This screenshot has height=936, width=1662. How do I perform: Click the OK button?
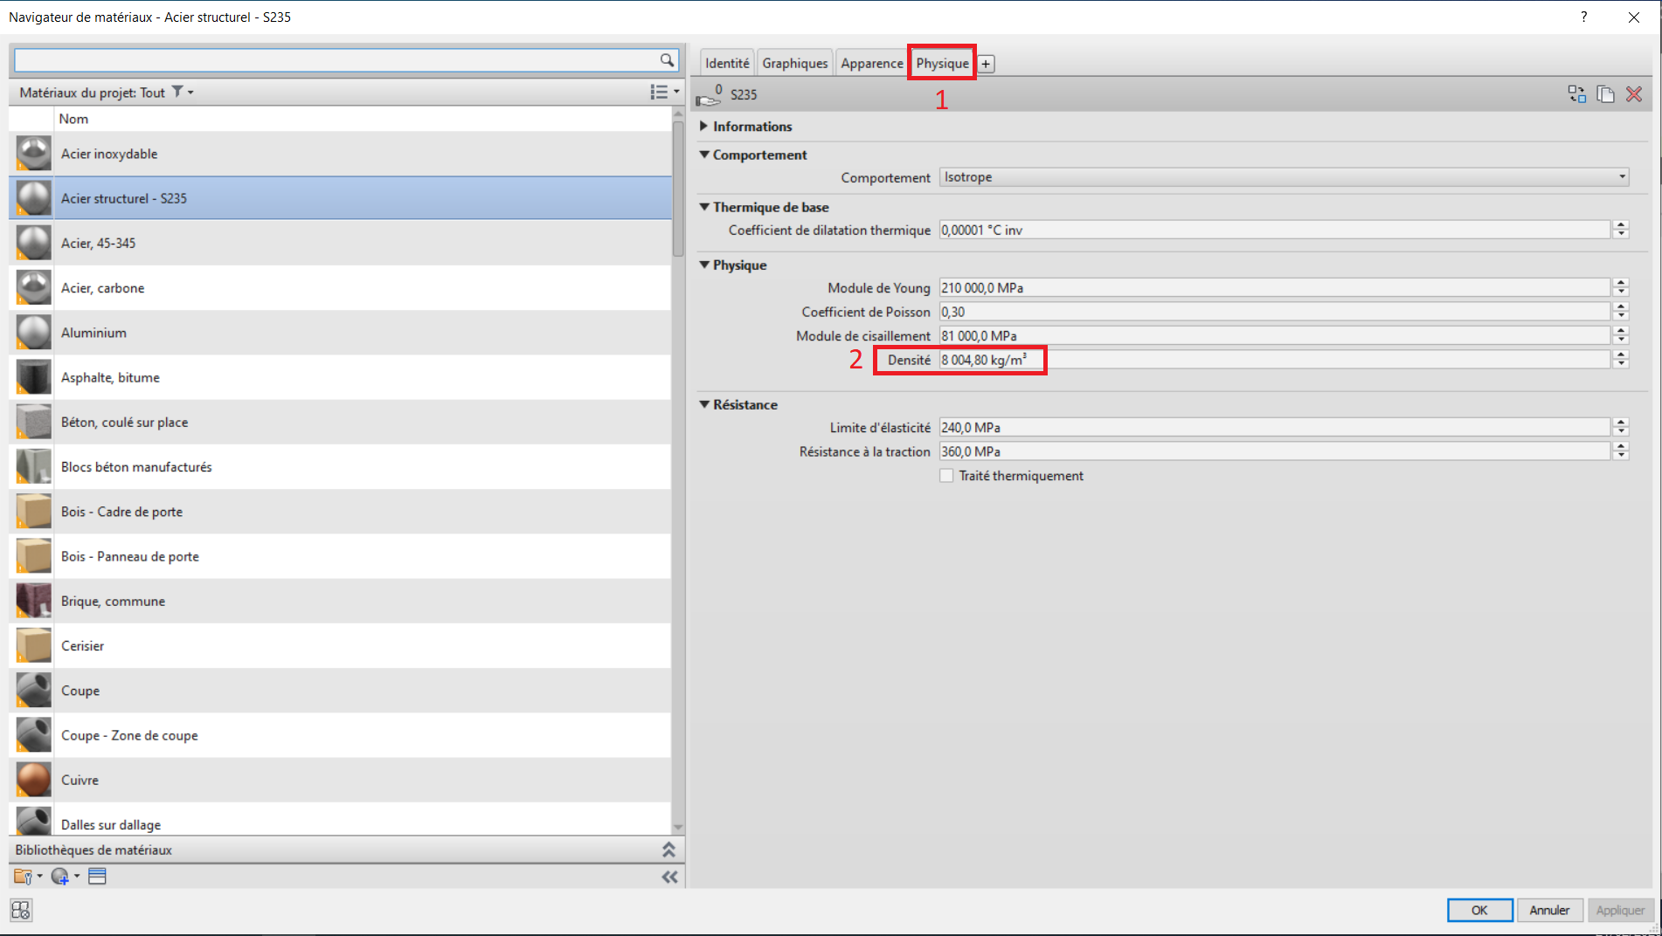1479,910
